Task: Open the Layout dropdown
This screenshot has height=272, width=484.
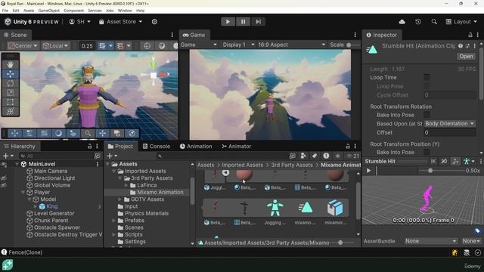Action: [x=461, y=22]
